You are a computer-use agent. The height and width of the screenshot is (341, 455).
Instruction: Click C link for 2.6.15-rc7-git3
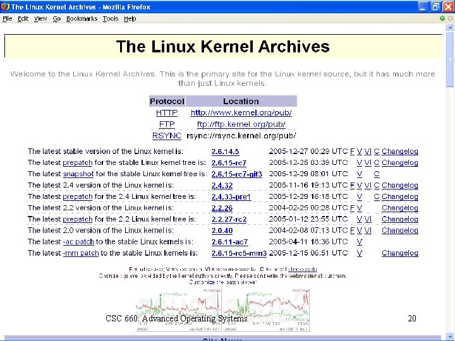click(377, 174)
